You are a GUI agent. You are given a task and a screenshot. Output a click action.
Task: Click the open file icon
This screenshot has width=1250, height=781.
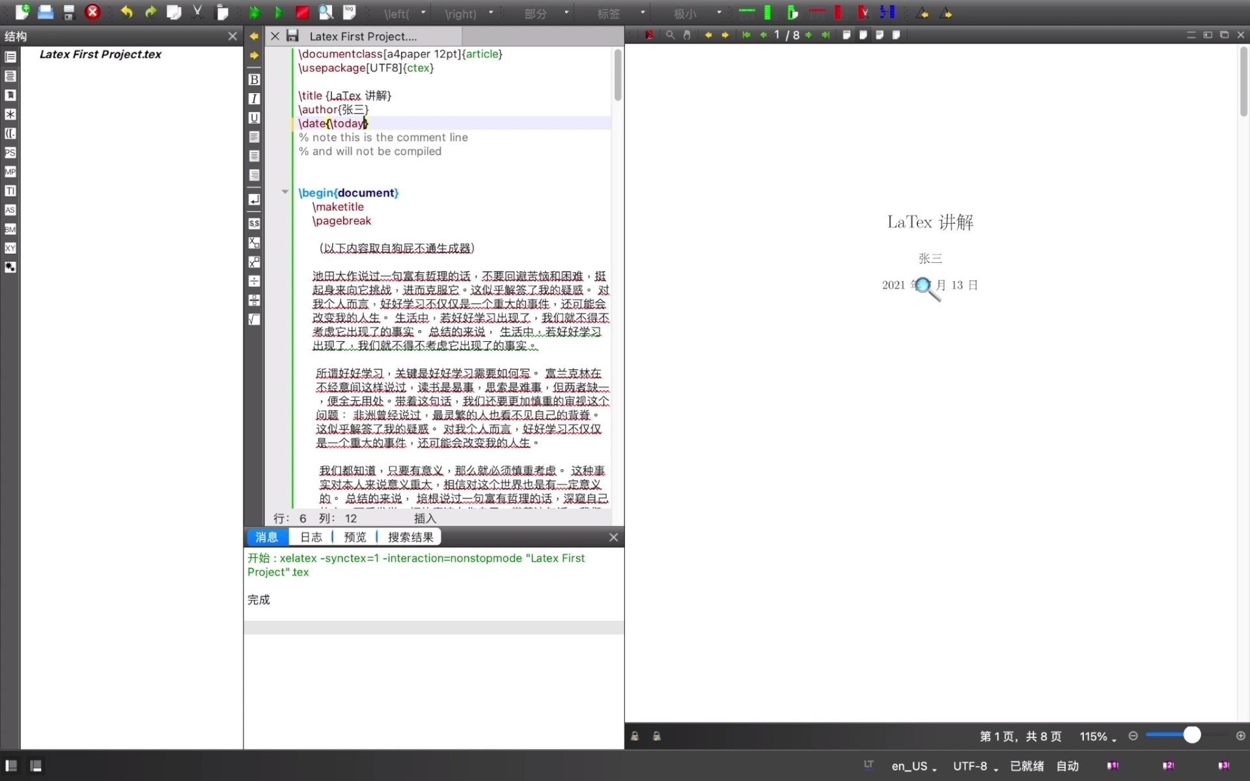[46, 12]
